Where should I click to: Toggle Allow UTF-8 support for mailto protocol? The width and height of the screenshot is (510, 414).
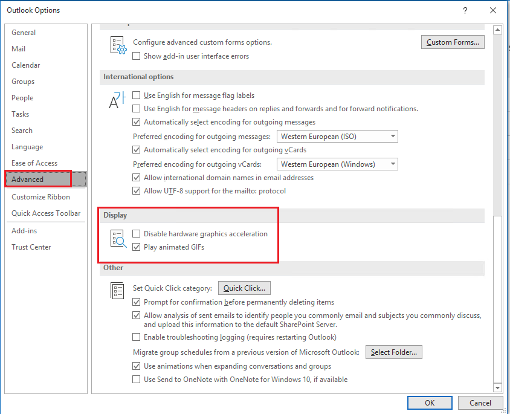[137, 191]
